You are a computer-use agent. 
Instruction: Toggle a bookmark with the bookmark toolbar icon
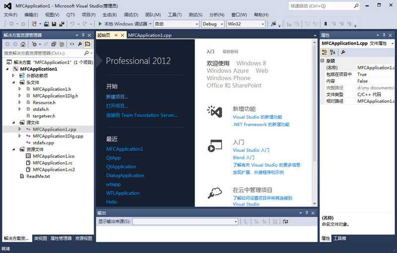click(326, 24)
